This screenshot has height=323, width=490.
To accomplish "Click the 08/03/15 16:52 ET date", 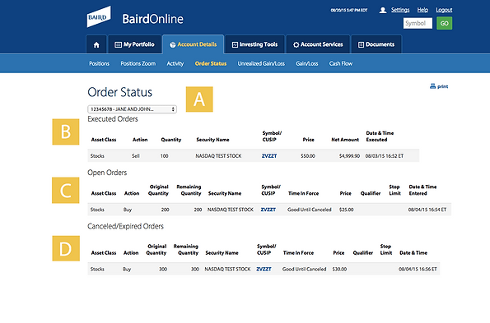I will tap(385, 156).
